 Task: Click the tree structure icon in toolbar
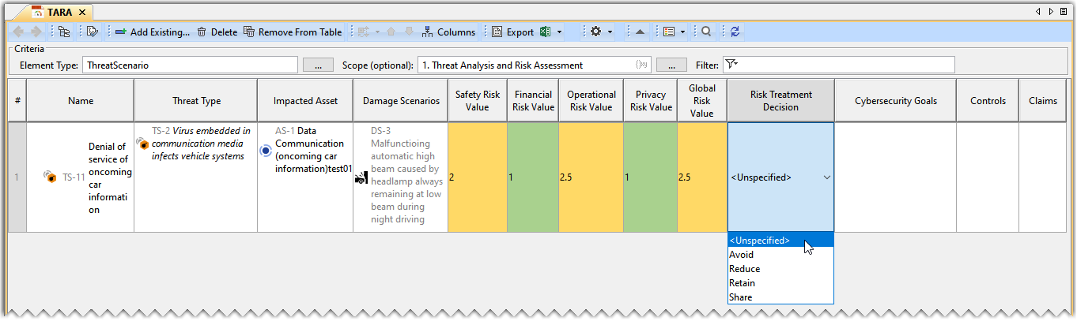(x=64, y=32)
